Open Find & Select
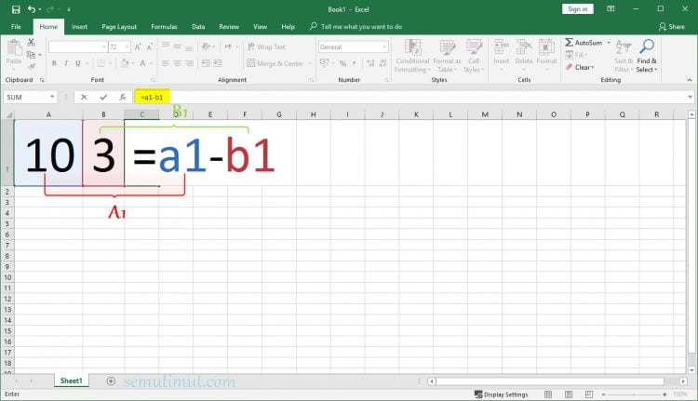The height and width of the screenshot is (401, 698). pos(647,56)
